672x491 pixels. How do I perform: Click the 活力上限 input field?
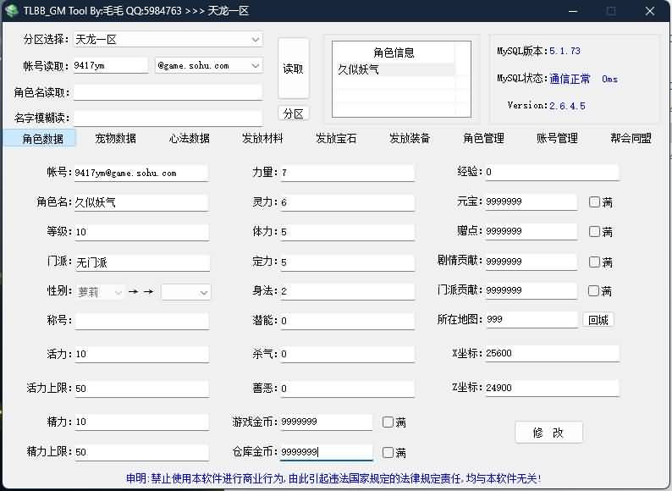[x=142, y=389]
